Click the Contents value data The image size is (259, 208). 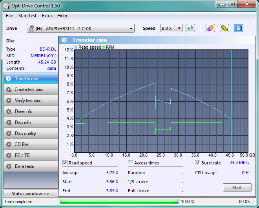pos(51,68)
